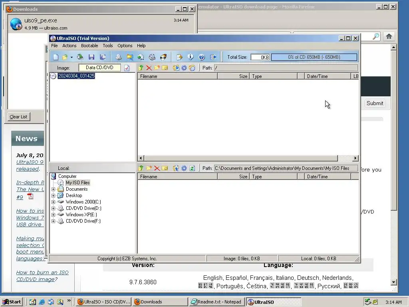409x307 pixels.
Task: Click Submit button in Firefox window
Action: (x=375, y=104)
